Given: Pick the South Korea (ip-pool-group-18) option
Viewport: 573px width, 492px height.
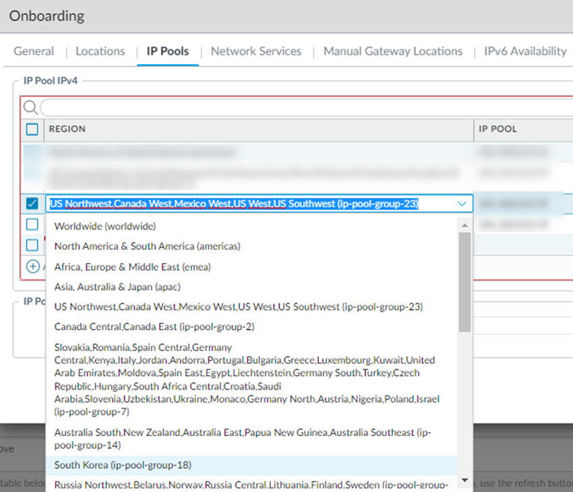Looking at the screenshot, I should (123, 465).
